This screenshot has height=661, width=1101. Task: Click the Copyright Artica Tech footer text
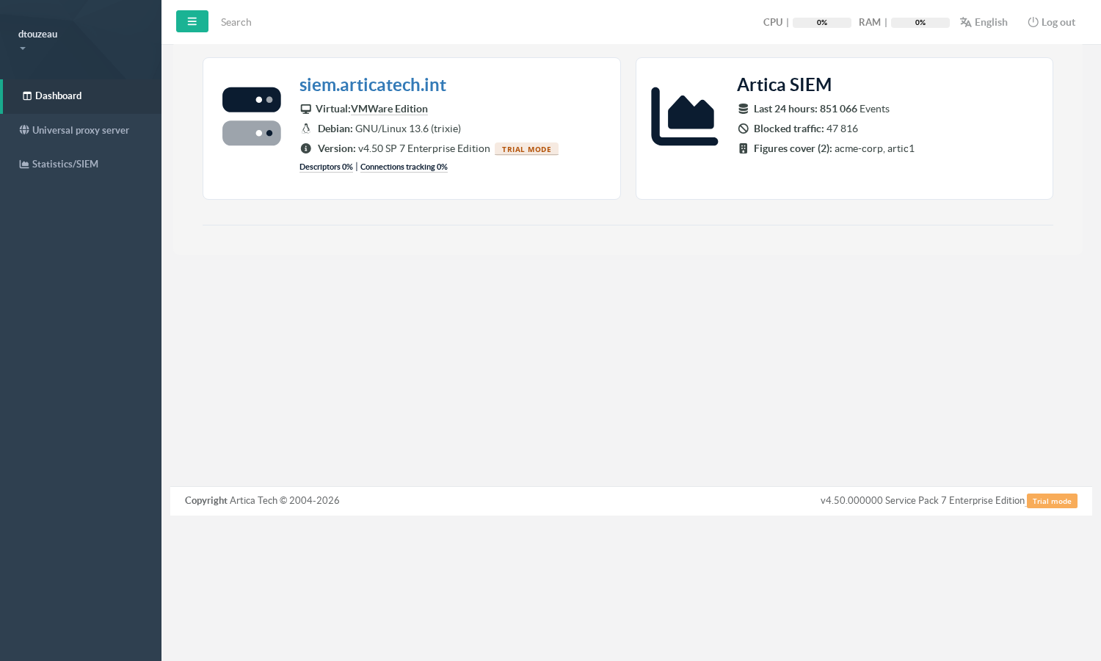pos(262,501)
